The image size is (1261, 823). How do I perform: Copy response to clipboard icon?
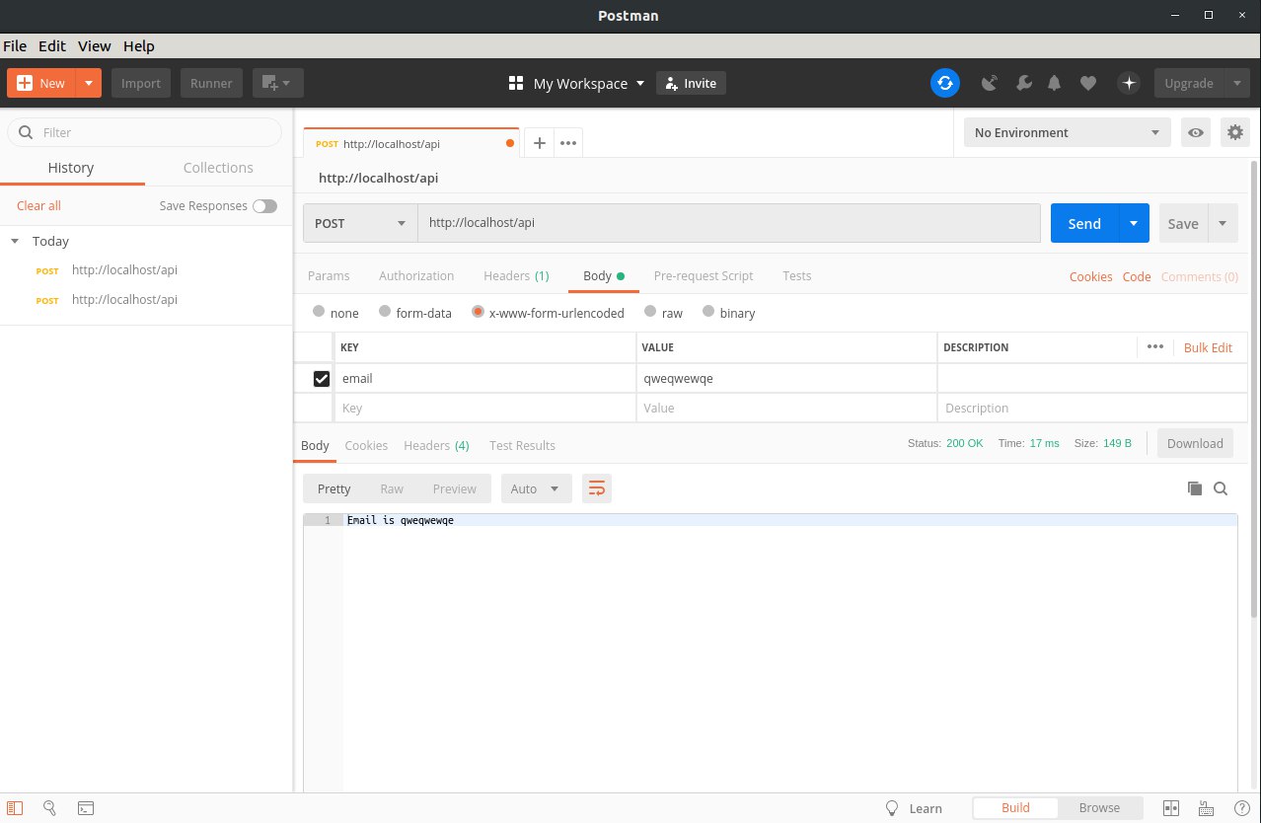tap(1195, 488)
